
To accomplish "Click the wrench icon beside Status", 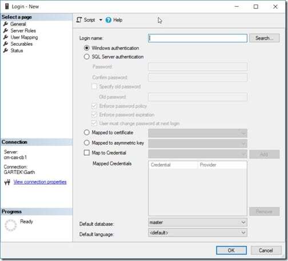I will (6, 50).
